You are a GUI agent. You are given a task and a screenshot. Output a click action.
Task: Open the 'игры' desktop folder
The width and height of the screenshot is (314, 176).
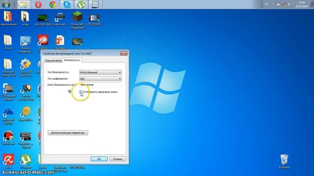pyautogui.click(x=26, y=19)
